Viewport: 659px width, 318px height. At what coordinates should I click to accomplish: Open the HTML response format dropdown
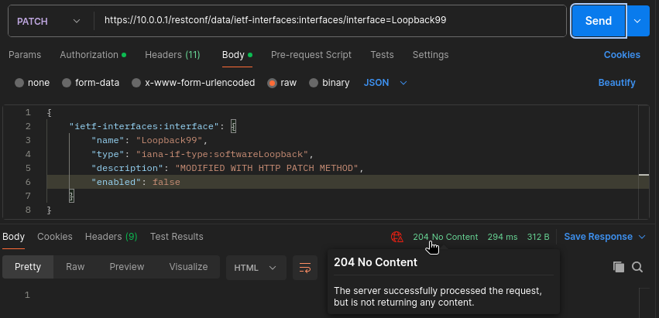pos(256,268)
